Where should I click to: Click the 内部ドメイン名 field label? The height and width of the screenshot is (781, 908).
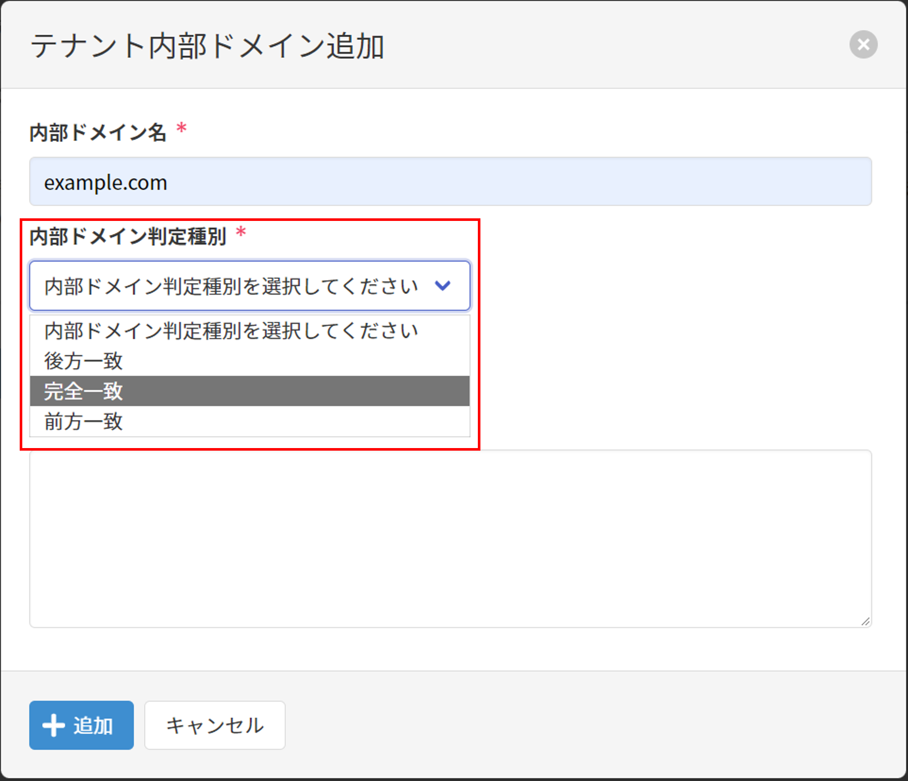click(98, 133)
